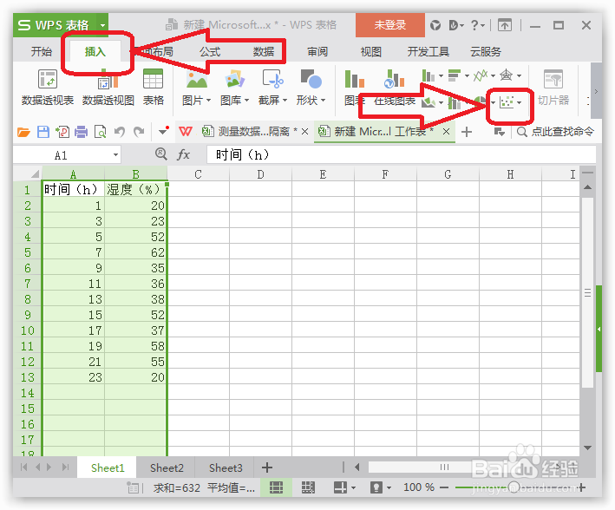Open a new document tab with plus
The width and height of the screenshot is (615, 510).
pyautogui.click(x=467, y=132)
